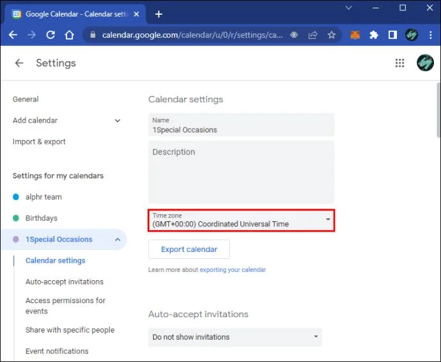Close the Google Calendar tab
Screen dimensions: 441x362
[x=136, y=14]
